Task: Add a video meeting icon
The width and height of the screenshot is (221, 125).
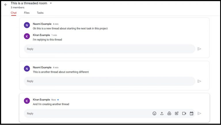Action: click(184, 113)
